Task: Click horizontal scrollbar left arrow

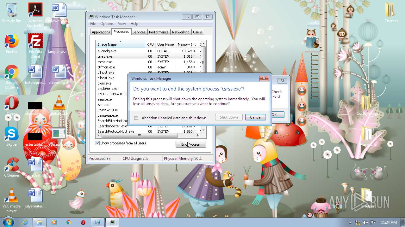Action: [x=98, y=135]
